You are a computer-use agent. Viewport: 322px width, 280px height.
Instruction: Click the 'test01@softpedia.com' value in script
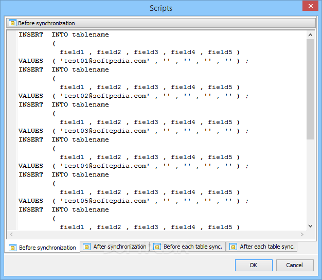coord(105,61)
